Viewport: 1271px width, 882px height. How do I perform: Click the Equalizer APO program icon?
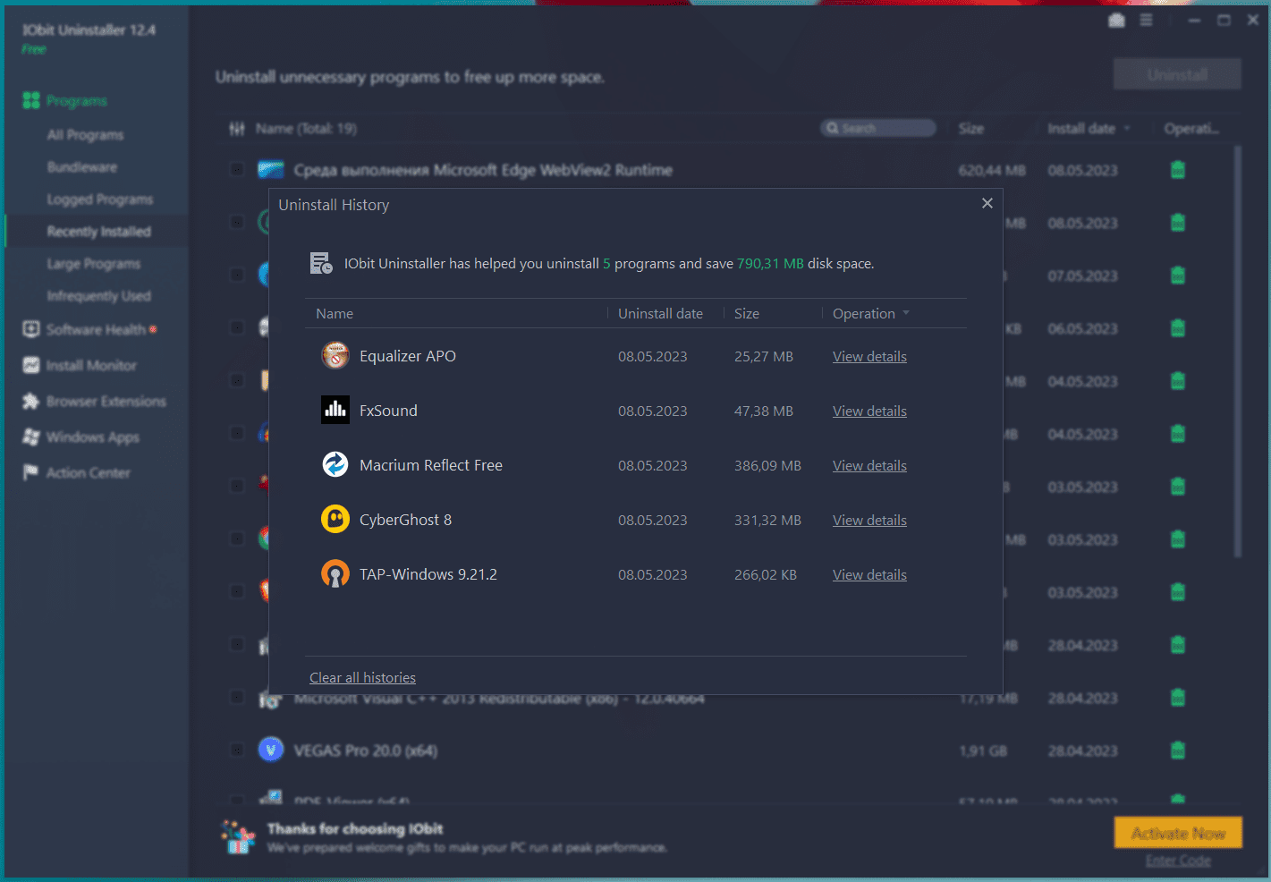click(335, 356)
